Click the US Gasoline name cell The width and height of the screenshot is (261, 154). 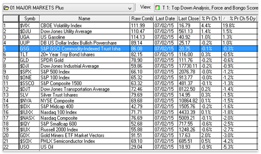pos(85,37)
